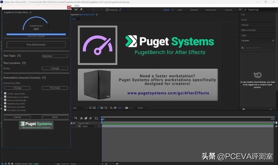Viewport: 278px width, 165px height.
Task: Click the Search Help input field
Action: coord(258,10)
